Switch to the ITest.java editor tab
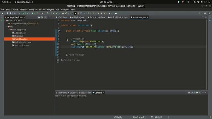The width and height of the screenshot is (212, 119). click(x=61, y=17)
